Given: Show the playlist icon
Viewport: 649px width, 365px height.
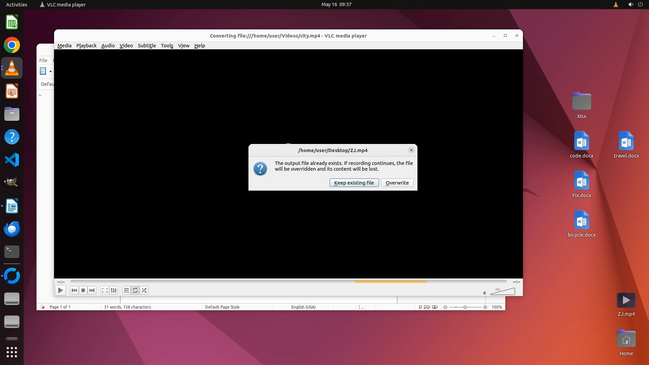Looking at the screenshot, I should [x=126, y=290].
